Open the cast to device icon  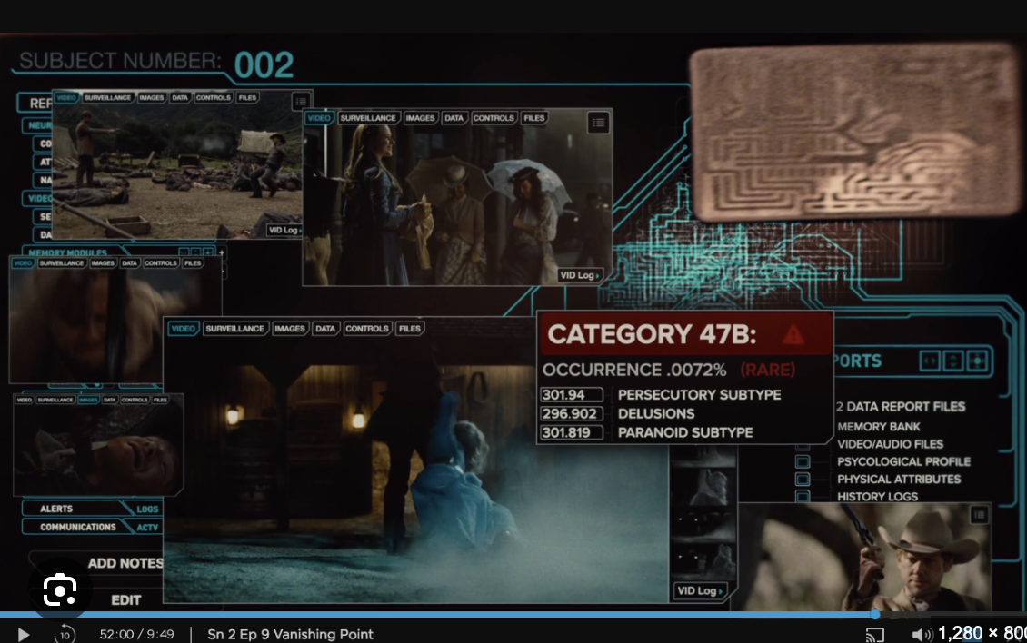[x=875, y=634]
